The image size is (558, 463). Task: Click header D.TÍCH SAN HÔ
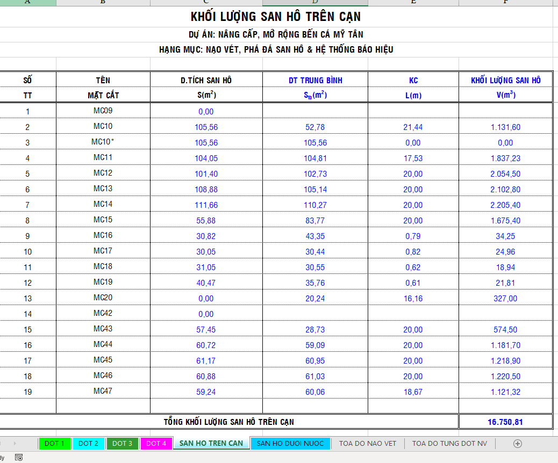pos(206,81)
